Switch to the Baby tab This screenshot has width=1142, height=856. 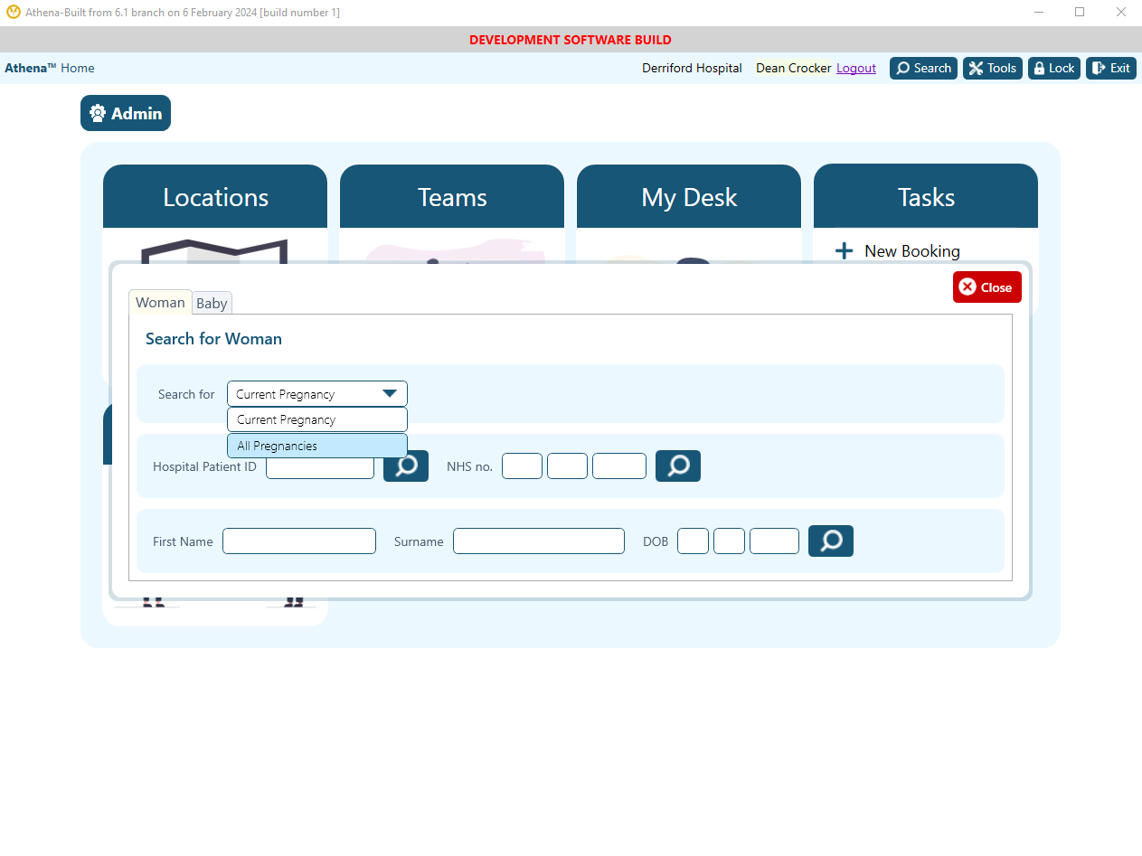coord(212,304)
